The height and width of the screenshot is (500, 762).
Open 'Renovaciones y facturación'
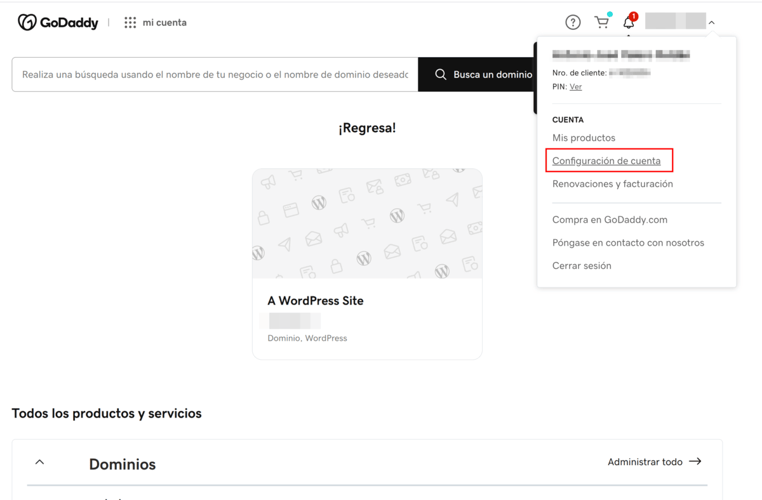point(612,183)
